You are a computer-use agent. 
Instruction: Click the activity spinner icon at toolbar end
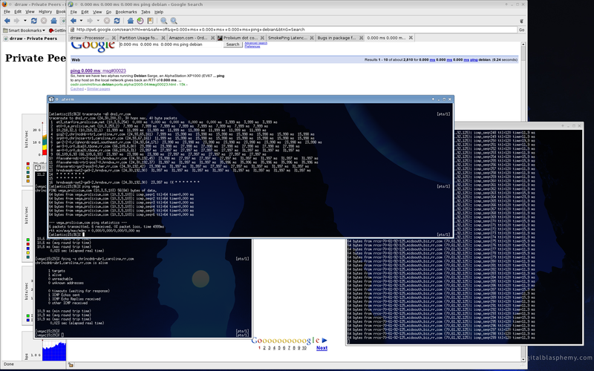point(521,22)
